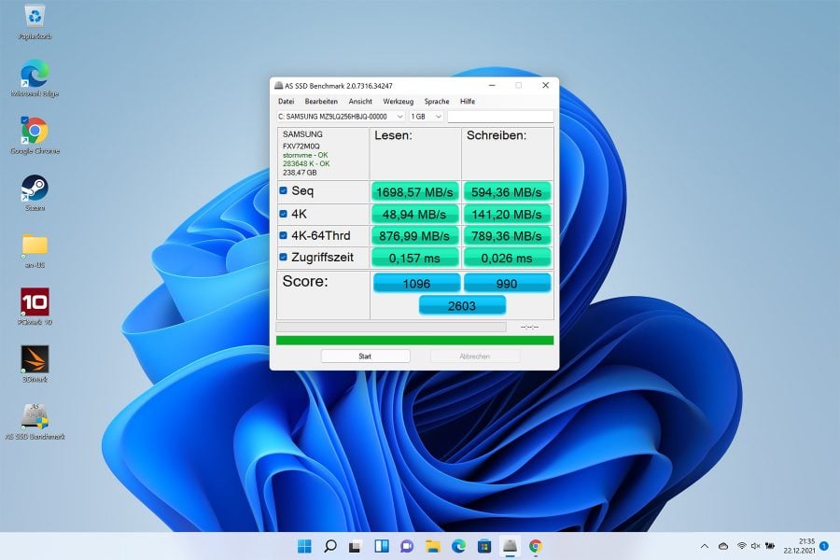Uncheck the 4K-64Thrd benchmark checkbox
This screenshot has height=560, width=840.
284,235
